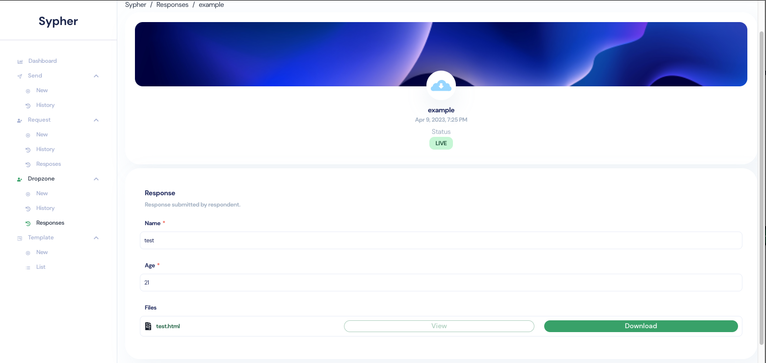Click the Sypher breadcrumb link
The image size is (766, 363).
[136, 4]
